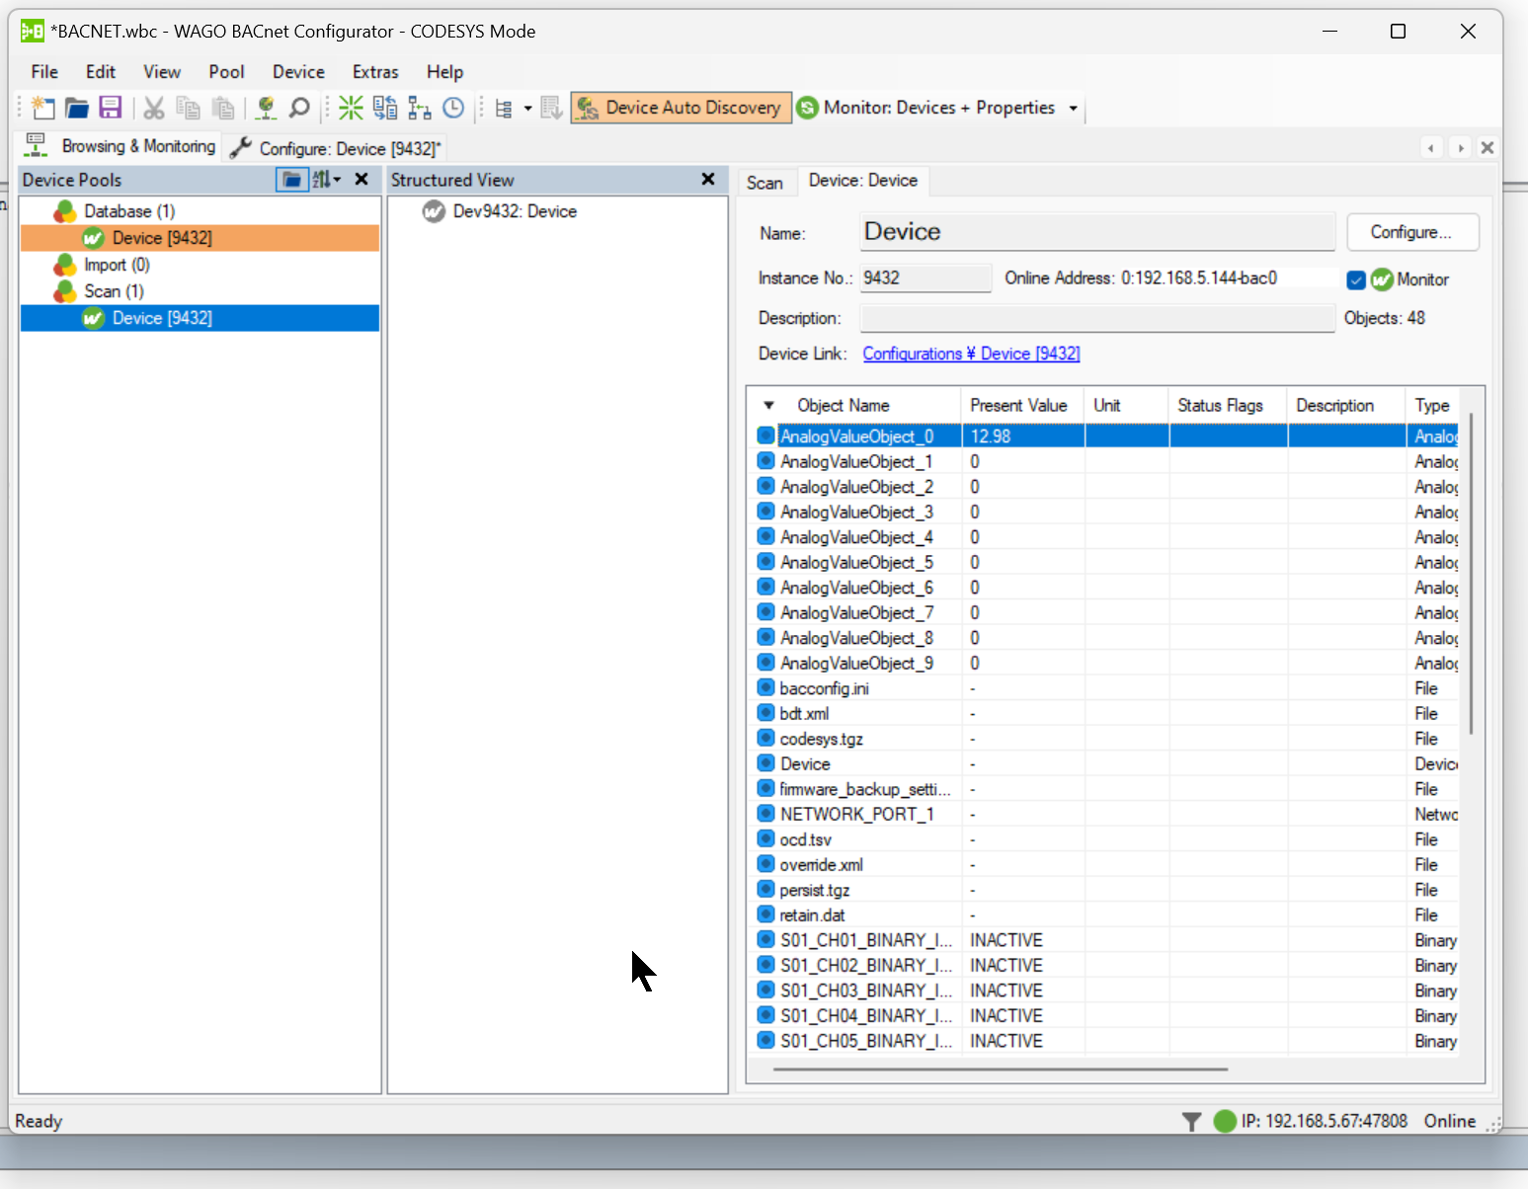The height and width of the screenshot is (1189, 1528).
Task: Select Device [9432] under Database
Action: coord(162,238)
